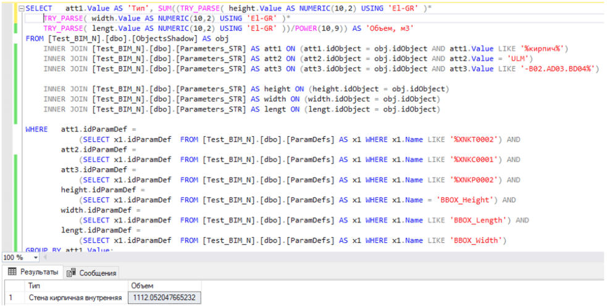Click into the 100 % zoom field
607x307 pixels.
14,257
